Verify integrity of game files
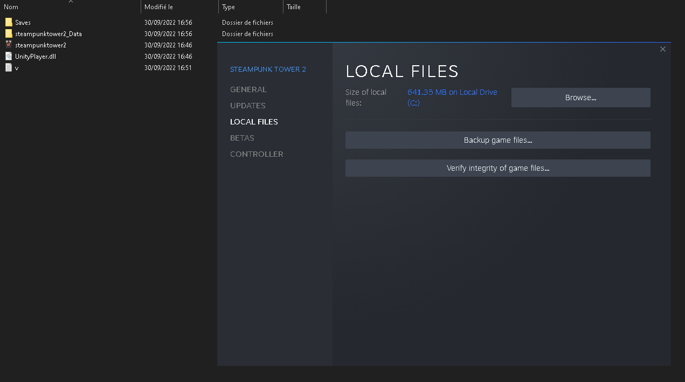685x382 pixels. pyautogui.click(x=497, y=168)
